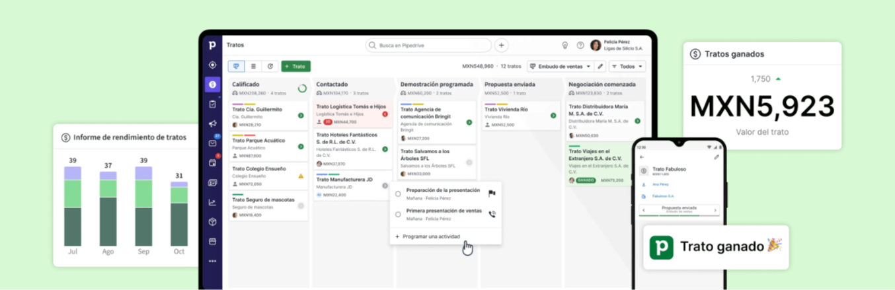
Task: Open Ana Pérez link on phone screen
Action: pos(660,184)
